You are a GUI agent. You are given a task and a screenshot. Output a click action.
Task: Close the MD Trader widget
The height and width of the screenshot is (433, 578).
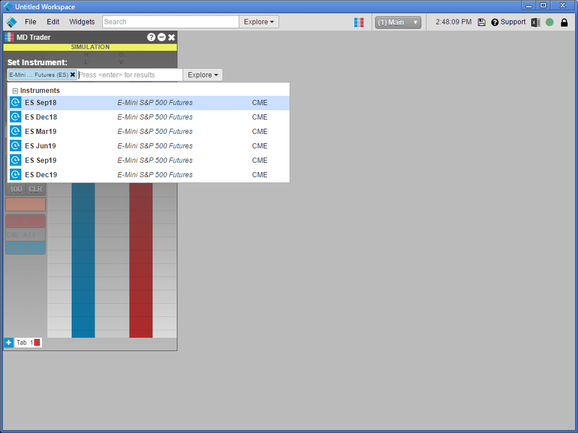tap(172, 37)
